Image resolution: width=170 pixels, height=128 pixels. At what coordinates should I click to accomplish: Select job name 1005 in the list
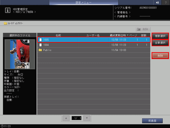pyautogui.click(x=46, y=40)
